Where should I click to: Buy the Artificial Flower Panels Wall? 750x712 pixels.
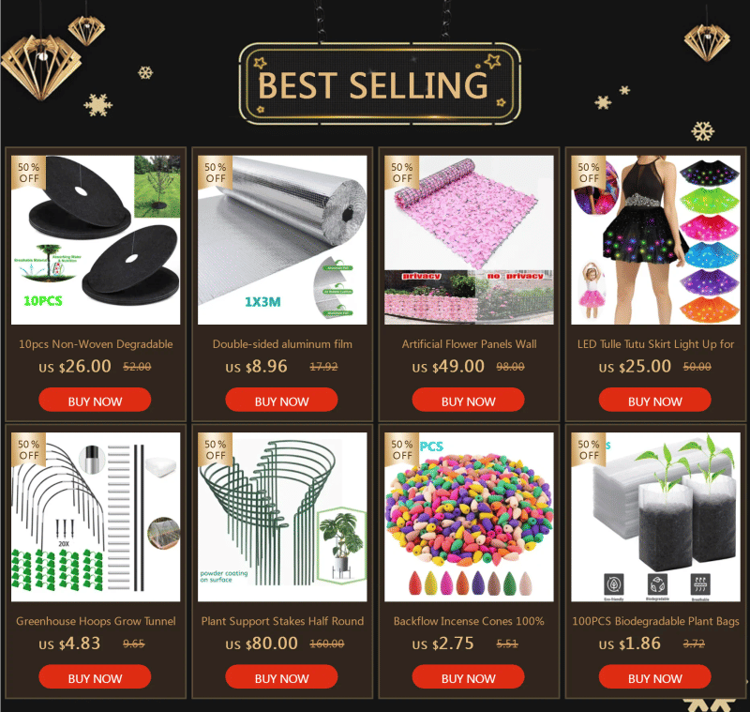(468, 400)
